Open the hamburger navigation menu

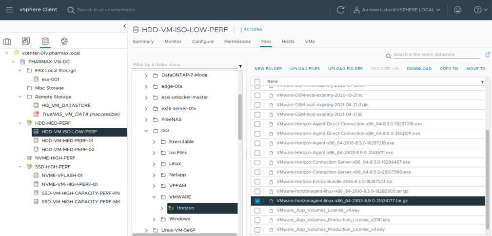[9, 10]
